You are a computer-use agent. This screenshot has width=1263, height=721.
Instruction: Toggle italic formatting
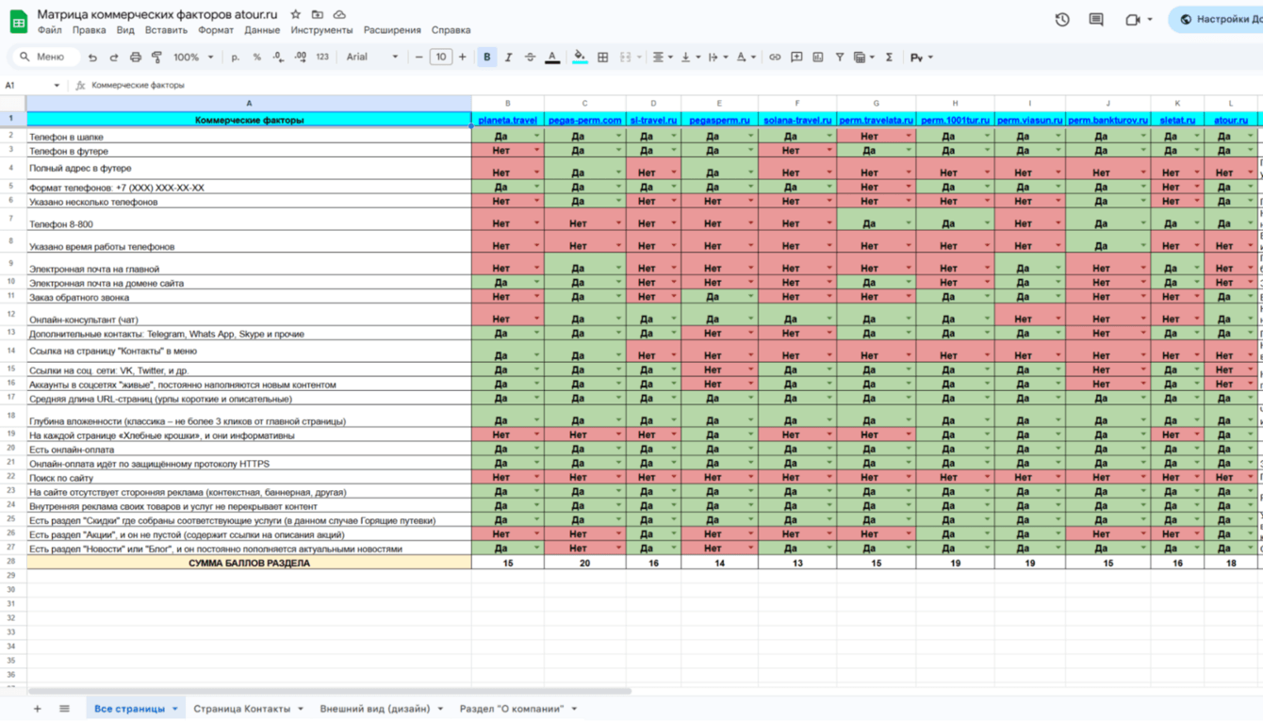[509, 57]
